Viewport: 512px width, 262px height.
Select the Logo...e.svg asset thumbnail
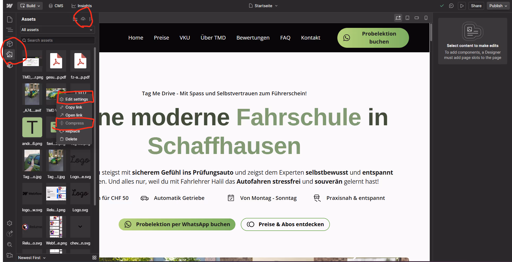point(80,161)
